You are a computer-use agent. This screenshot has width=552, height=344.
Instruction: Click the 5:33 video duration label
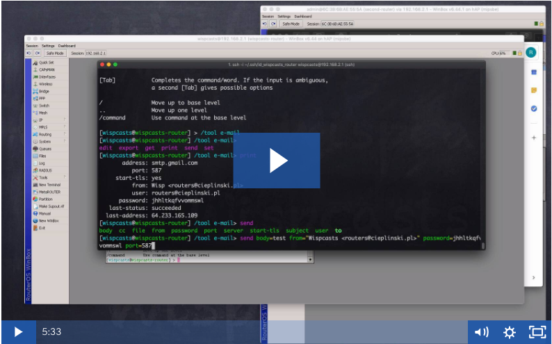[51, 331]
